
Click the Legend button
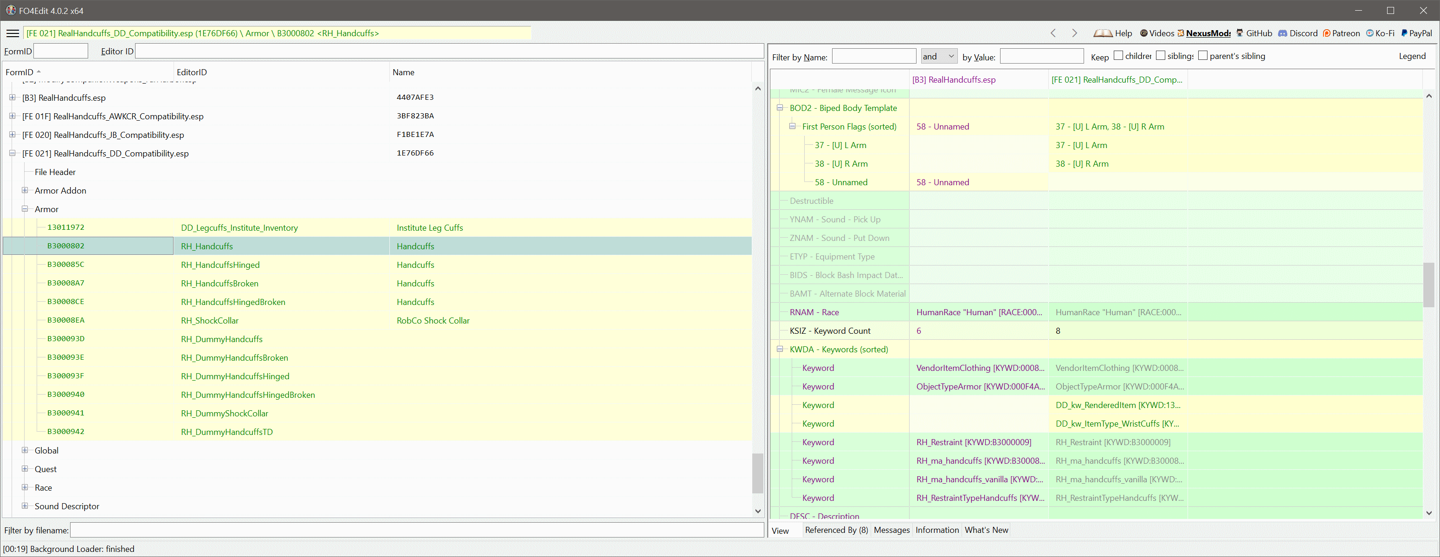1412,56
